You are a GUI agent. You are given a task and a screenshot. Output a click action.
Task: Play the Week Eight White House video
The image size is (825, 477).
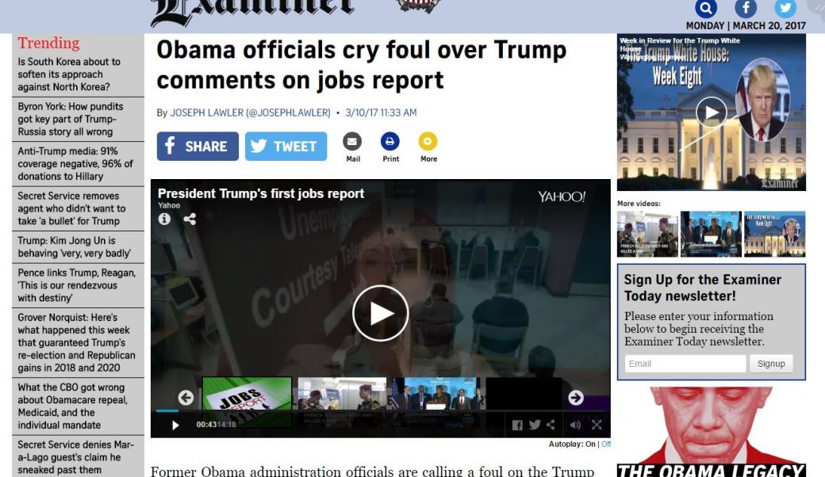(712, 113)
